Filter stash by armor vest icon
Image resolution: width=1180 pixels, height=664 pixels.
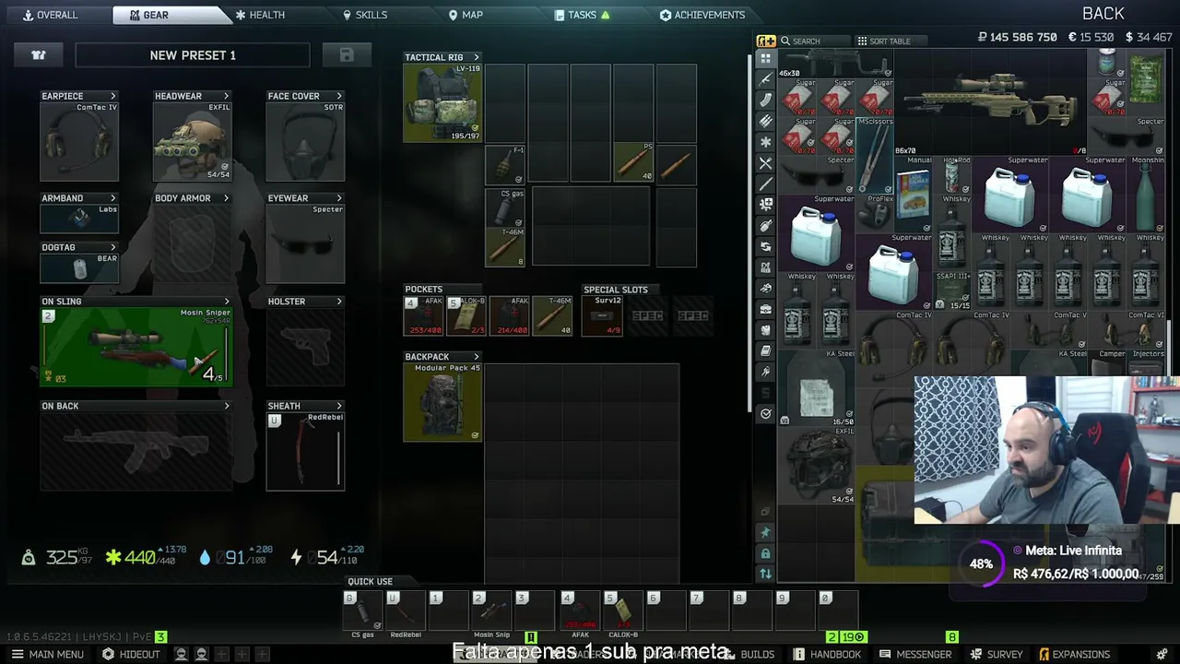click(765, 330)
